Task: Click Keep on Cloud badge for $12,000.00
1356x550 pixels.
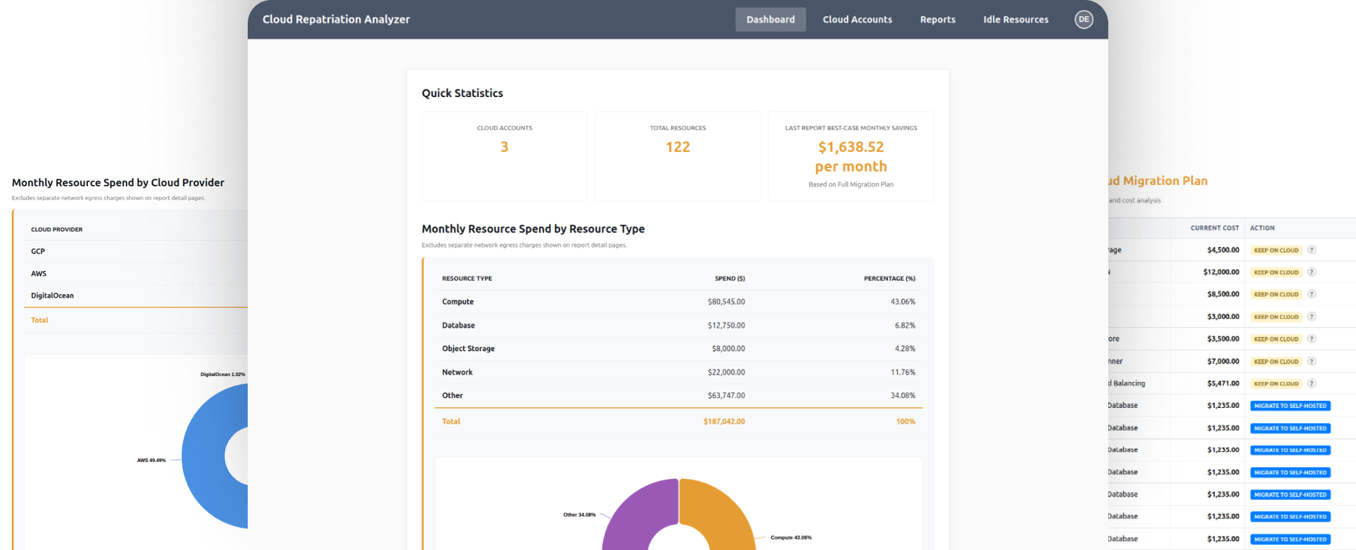Action: pyautogui.click(x=1276, y=272)
